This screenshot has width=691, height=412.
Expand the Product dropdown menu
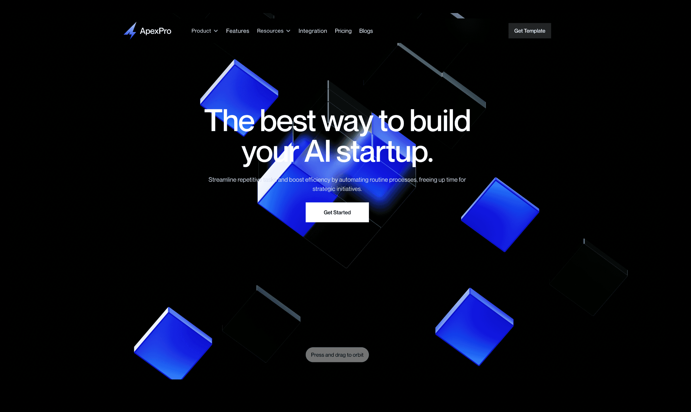(x=204, y=30)
